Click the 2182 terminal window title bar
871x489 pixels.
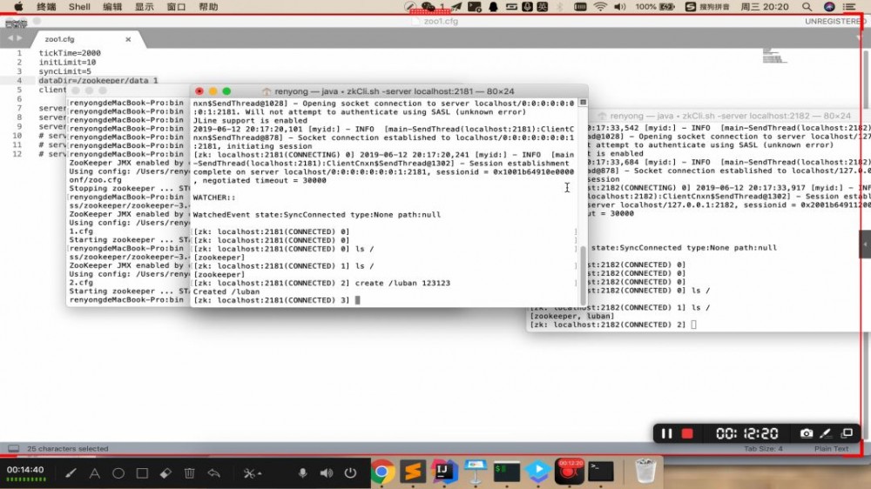coord(729,116)
